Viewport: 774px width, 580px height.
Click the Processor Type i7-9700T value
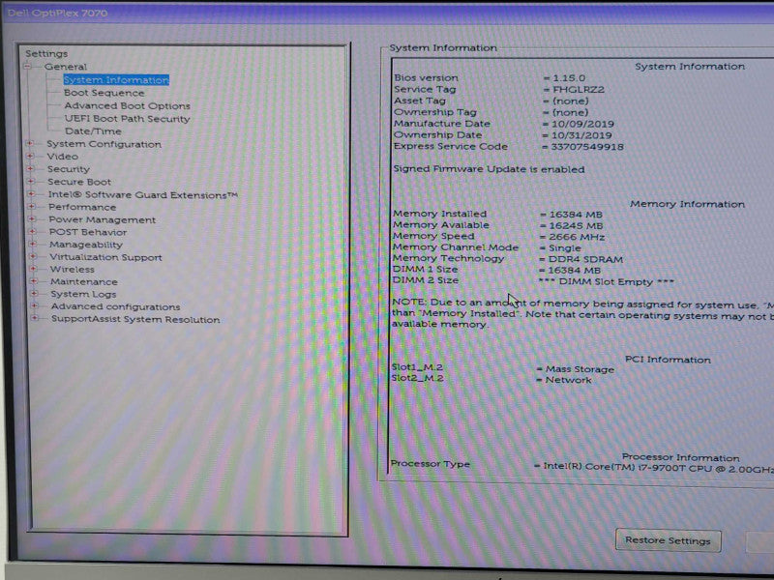pos(659,467)
